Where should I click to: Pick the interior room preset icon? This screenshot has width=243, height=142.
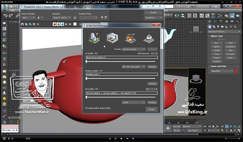point(112,38)
